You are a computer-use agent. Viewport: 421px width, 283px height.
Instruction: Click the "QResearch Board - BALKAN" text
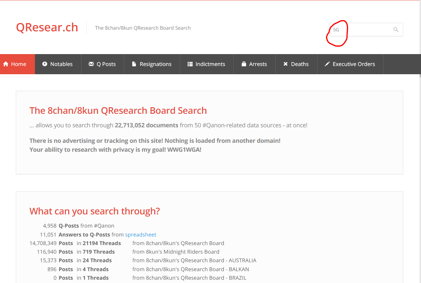coord(191,269)
